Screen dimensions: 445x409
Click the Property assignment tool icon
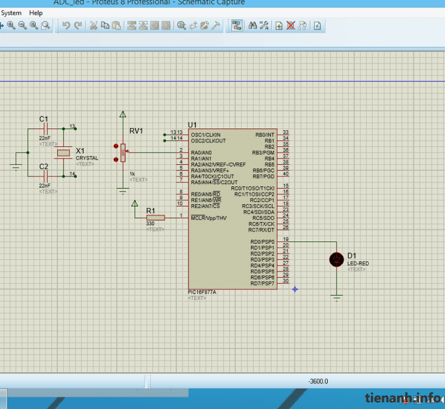pyautogui.click(x=264, y=25)
